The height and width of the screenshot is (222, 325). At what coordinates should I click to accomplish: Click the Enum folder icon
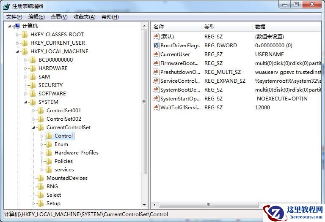click(x=49, y=144)
